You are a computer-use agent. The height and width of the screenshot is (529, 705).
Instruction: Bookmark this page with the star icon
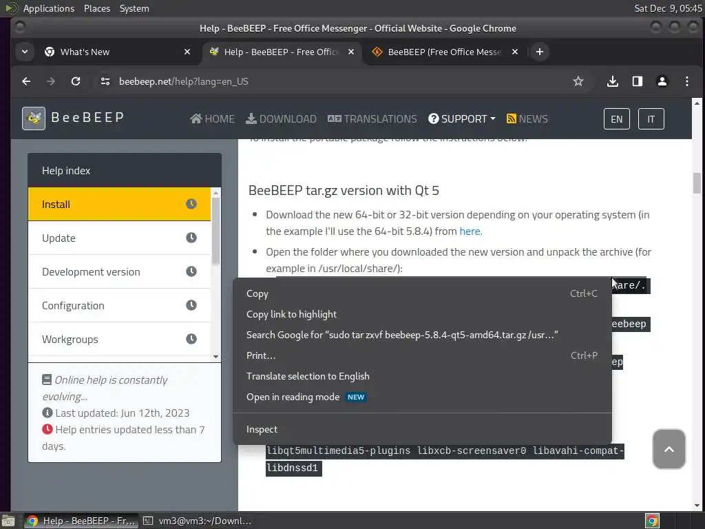point(578,81)
